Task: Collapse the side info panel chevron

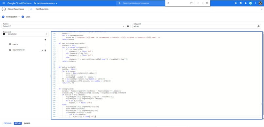Action: point(262,9)
